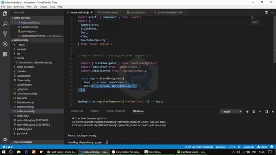Click the clock in the system tray
Screen dimensions: 276x155
pos(262,152)
